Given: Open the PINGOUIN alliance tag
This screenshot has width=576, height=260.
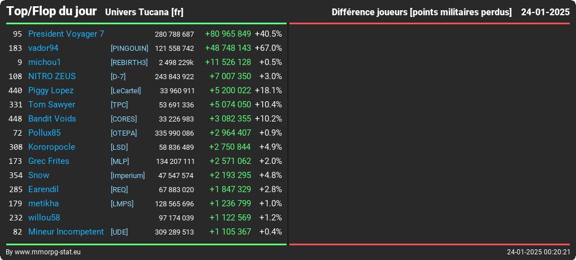Looking at the screenshot, I should (129, 49).
